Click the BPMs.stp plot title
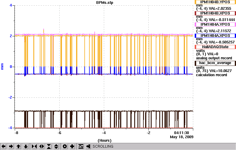The height and width of the screenshot is (150, 236). coord(105,3)
